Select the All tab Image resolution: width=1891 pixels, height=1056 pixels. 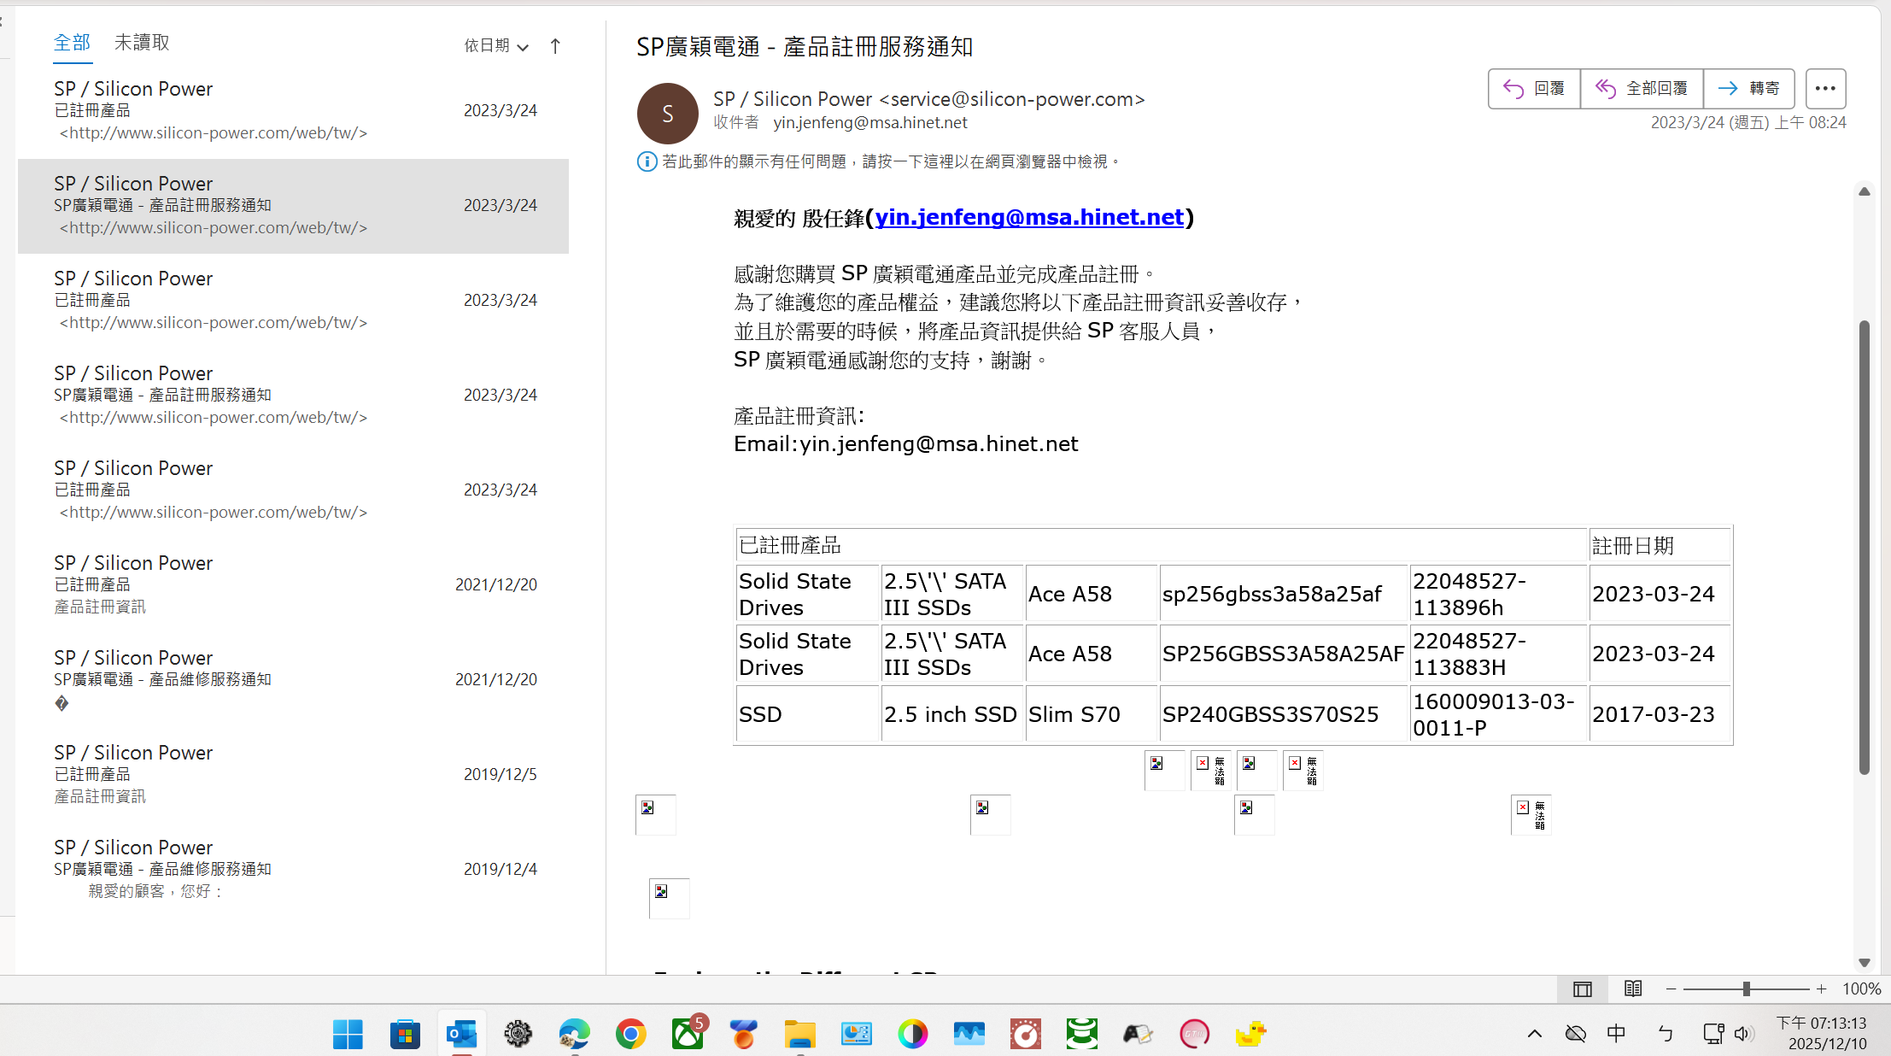pyautogui.click(x=72, y=43)
